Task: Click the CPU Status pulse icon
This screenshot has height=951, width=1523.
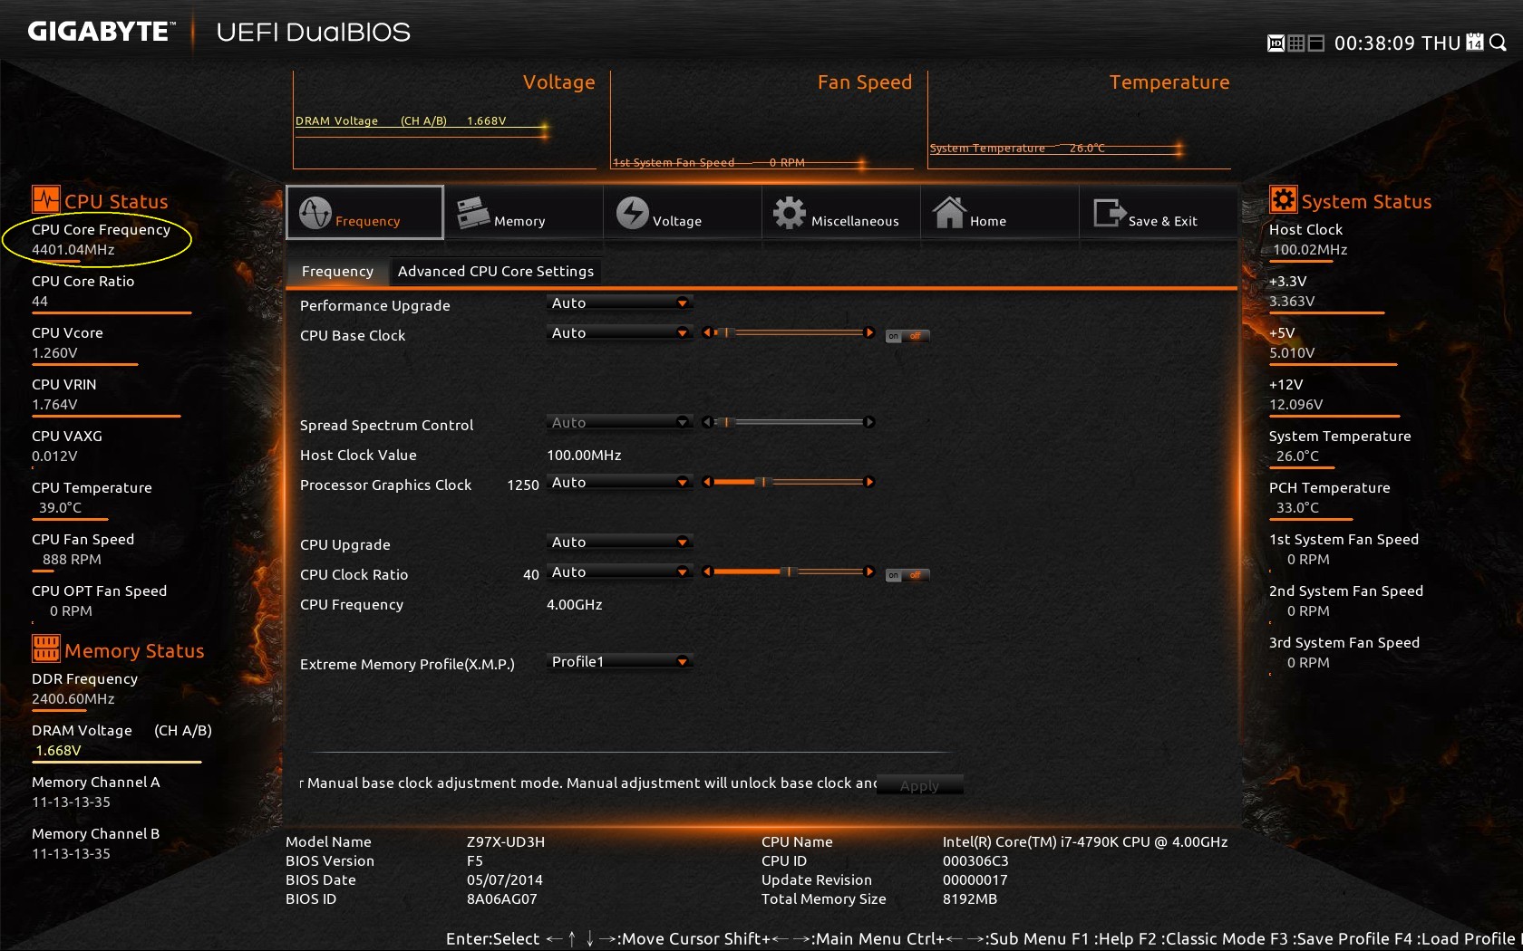Action: click(45, 199)
